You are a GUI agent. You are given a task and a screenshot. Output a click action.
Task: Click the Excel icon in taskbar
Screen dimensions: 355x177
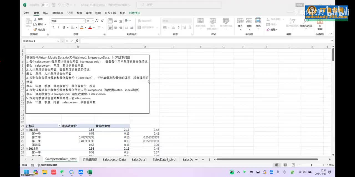coord(90,172)
